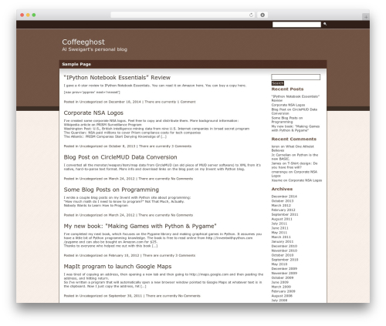Open August 2008 archive
Viewport: 386px width, 326px height.
tap(282, 296)
